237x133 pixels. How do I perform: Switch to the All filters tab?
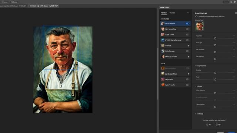(164, 13)
